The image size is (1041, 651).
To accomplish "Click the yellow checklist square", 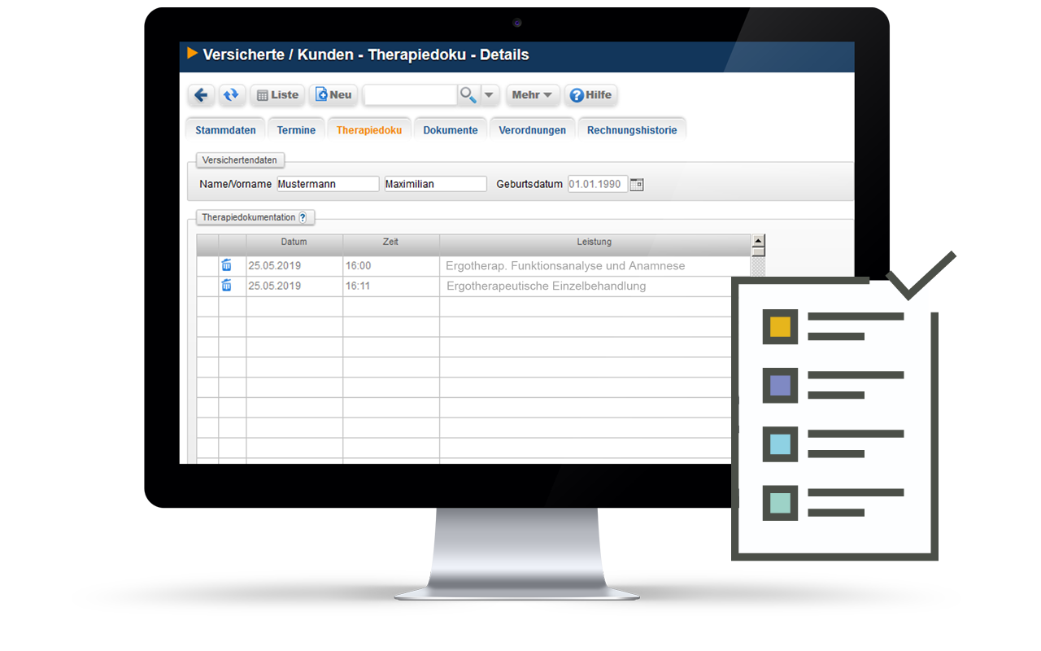I will point(780,326).
